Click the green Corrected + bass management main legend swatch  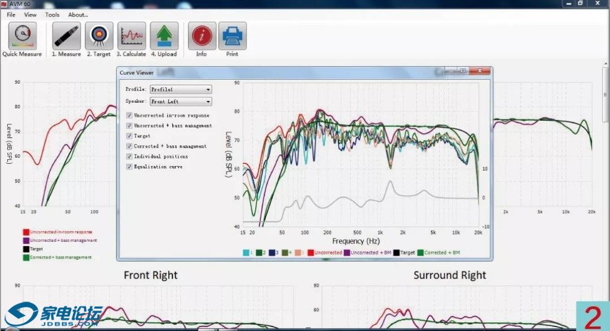26,258
